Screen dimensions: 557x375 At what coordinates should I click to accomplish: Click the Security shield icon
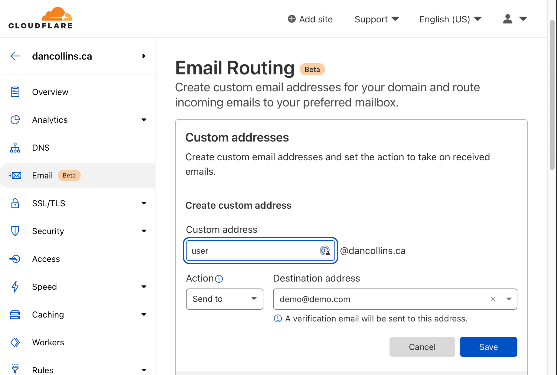tap(15, 231)
